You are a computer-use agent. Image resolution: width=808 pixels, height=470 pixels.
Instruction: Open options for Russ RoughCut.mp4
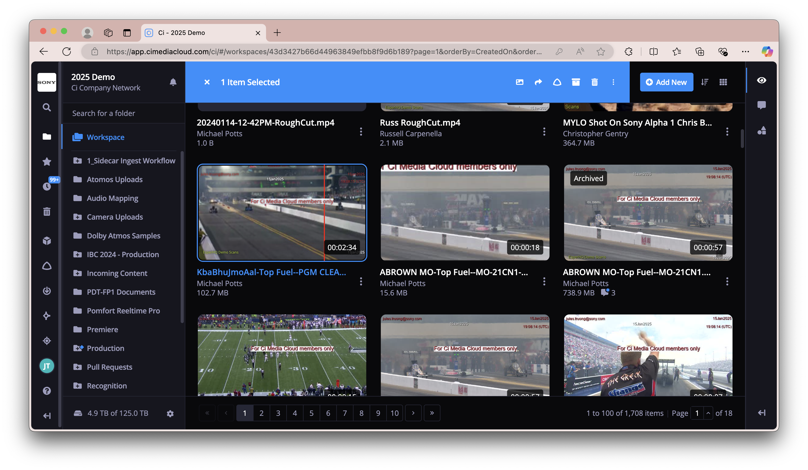(544, 132)
